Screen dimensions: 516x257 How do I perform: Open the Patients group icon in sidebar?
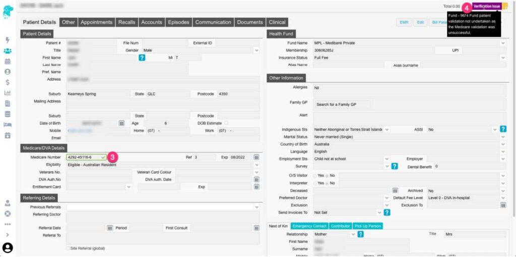(7, 51)
